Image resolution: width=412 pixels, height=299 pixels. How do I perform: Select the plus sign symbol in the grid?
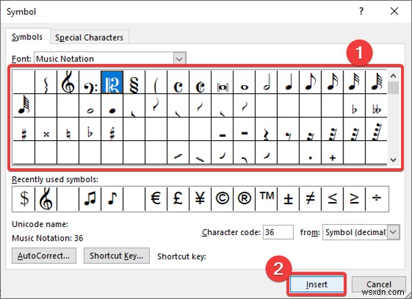(x=332, y=153)
